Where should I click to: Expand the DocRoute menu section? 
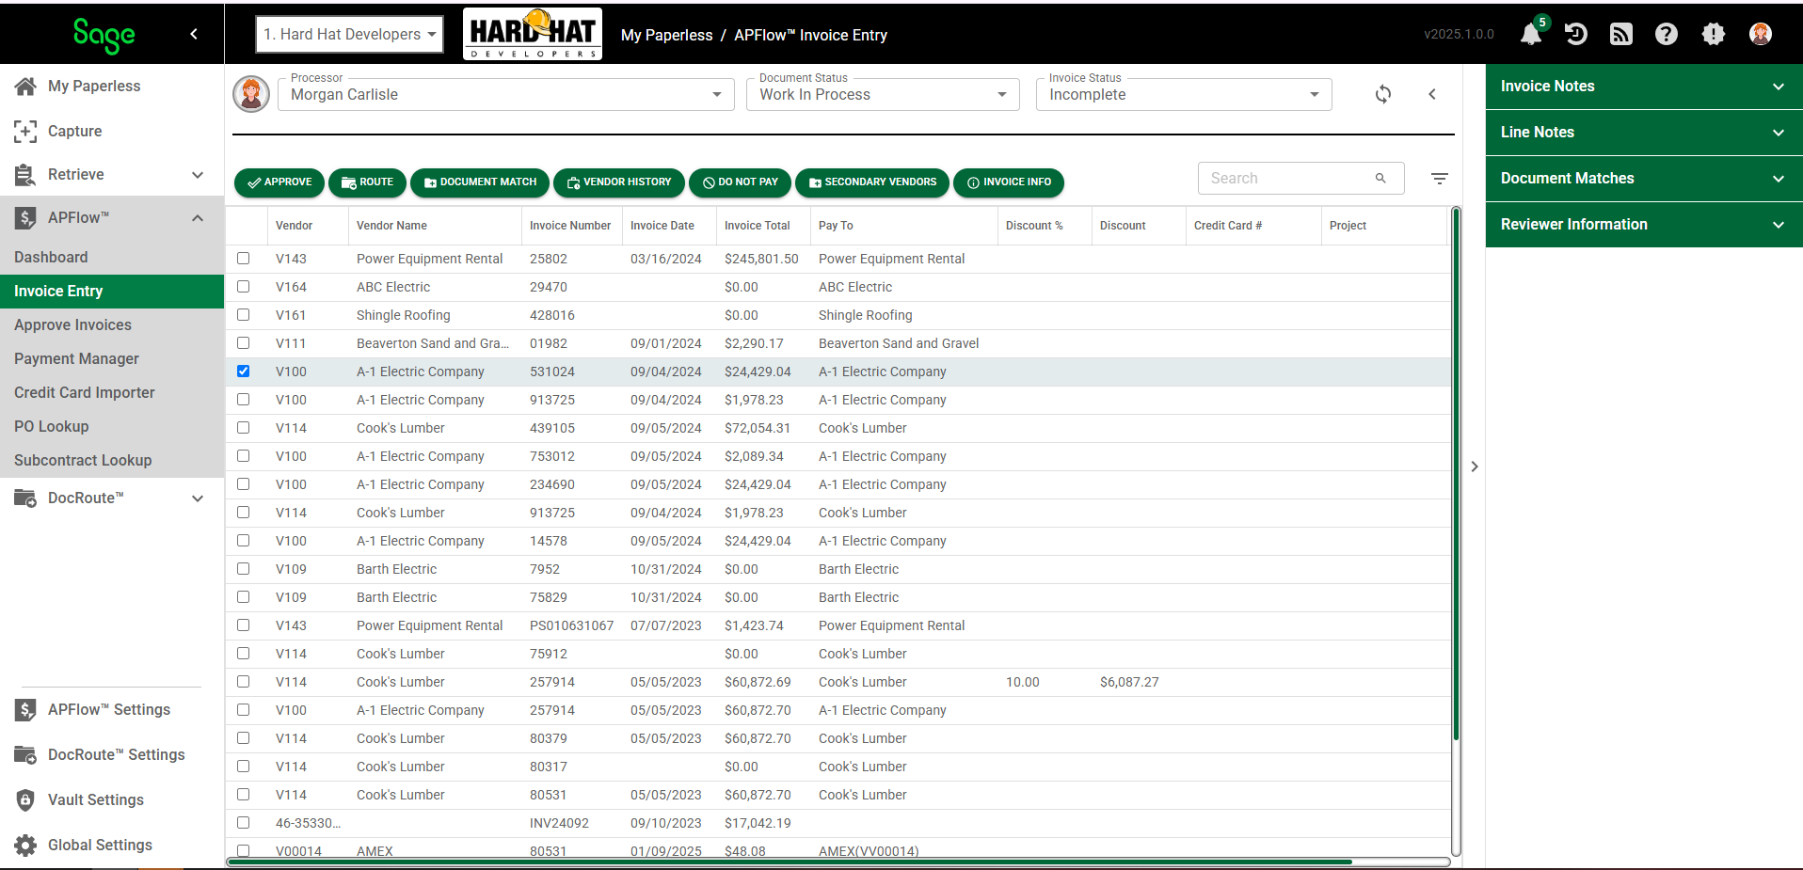click(x=198, y=498)
